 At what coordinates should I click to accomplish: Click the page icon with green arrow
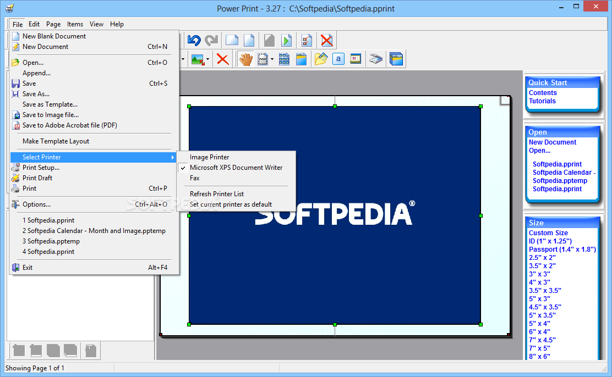[287, 40]
